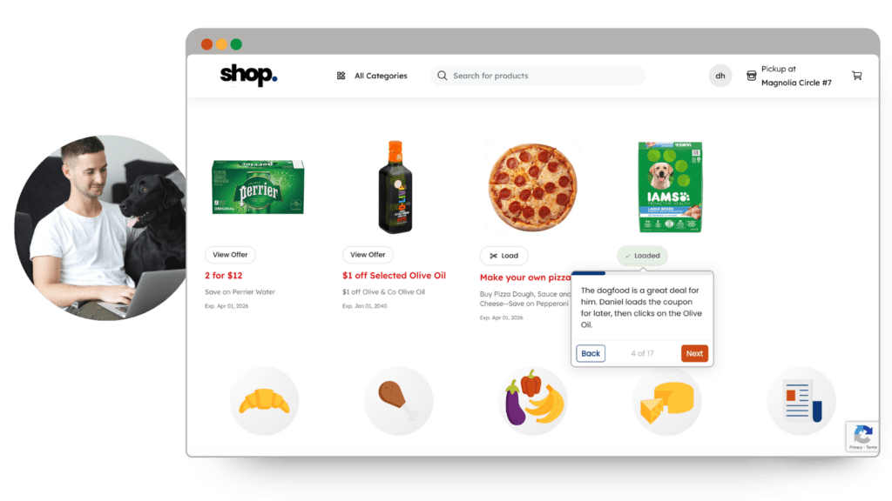Image resolution: width=892 pixels, height=501 pixels.
Task: View Offer for olive oil
Action: (368, 255)
